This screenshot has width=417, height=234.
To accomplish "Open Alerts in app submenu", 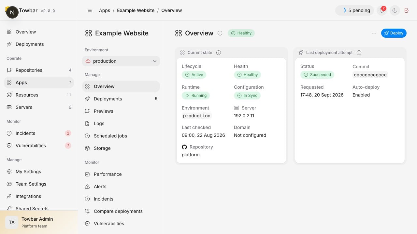I will pyautogui.click(x=121, y=187).
